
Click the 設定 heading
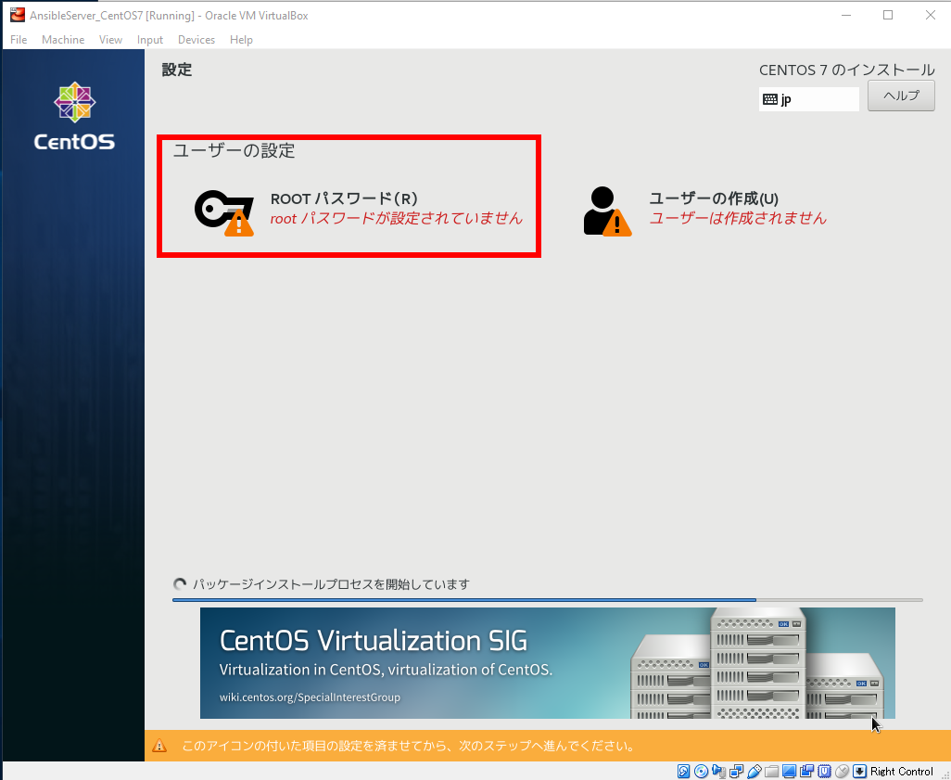click(176, 70)
